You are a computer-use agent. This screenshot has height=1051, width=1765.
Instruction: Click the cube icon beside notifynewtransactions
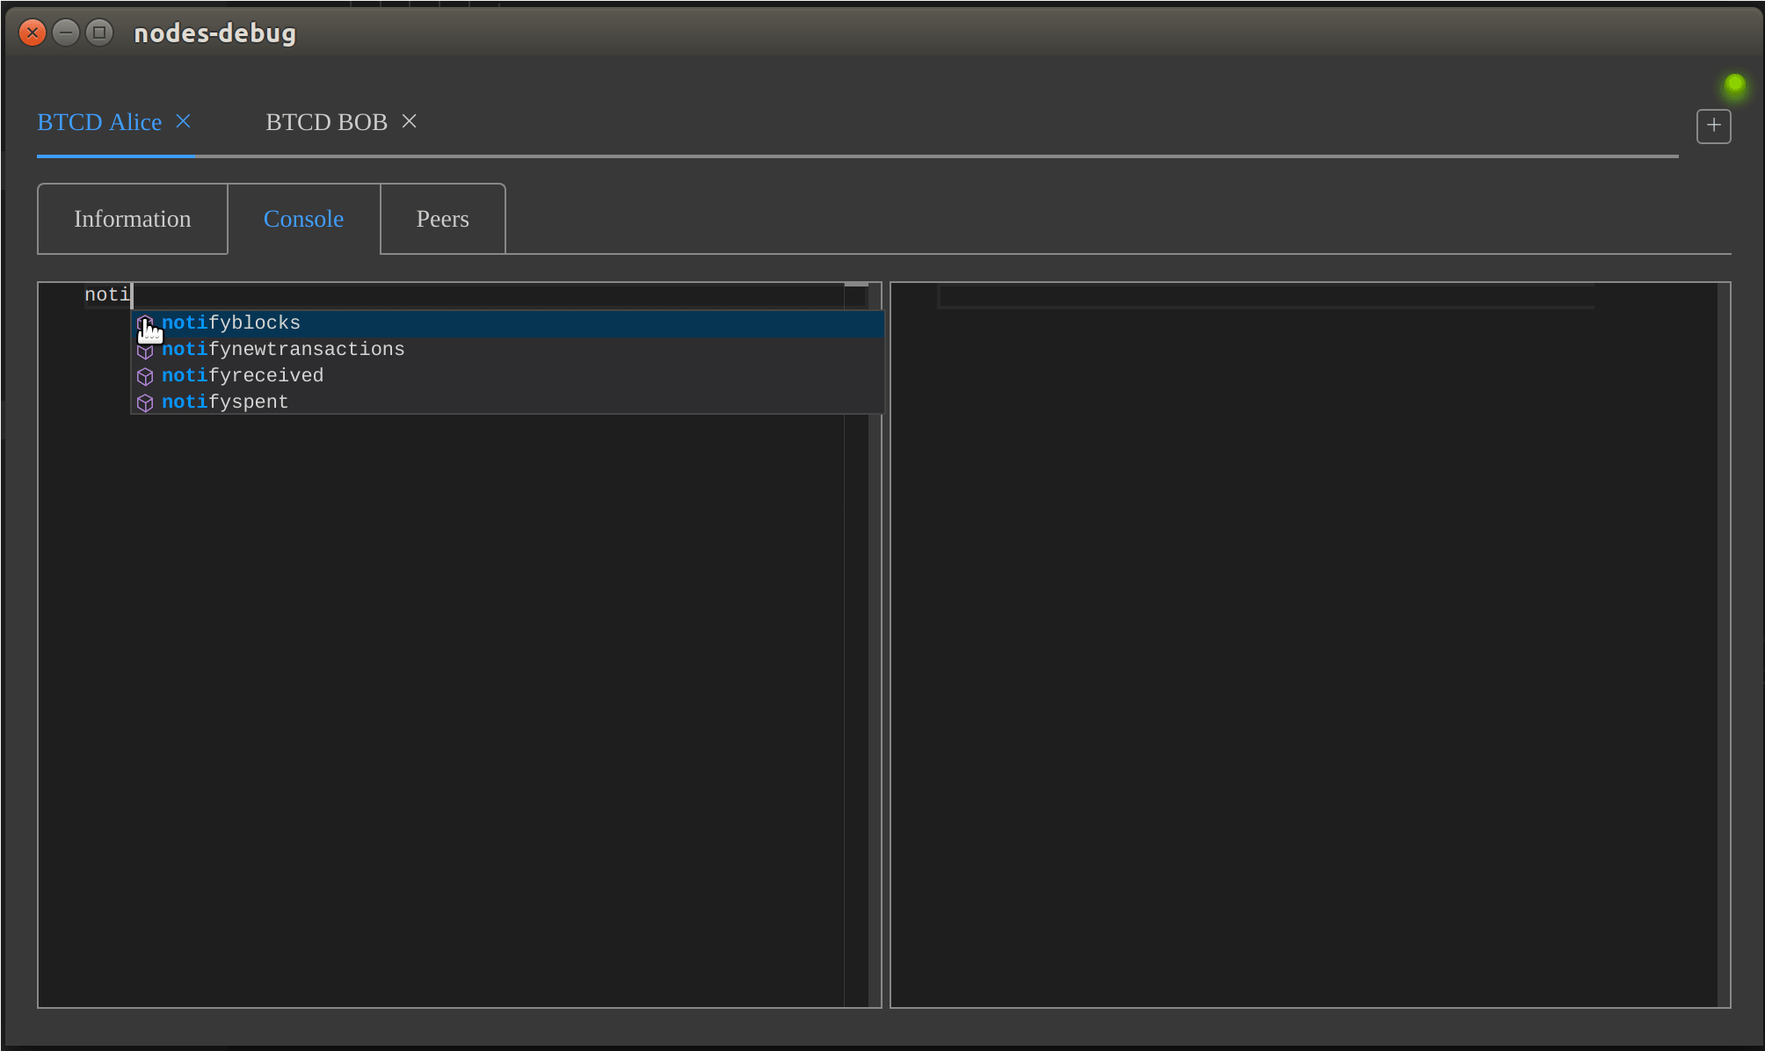[x=145, y=351]
